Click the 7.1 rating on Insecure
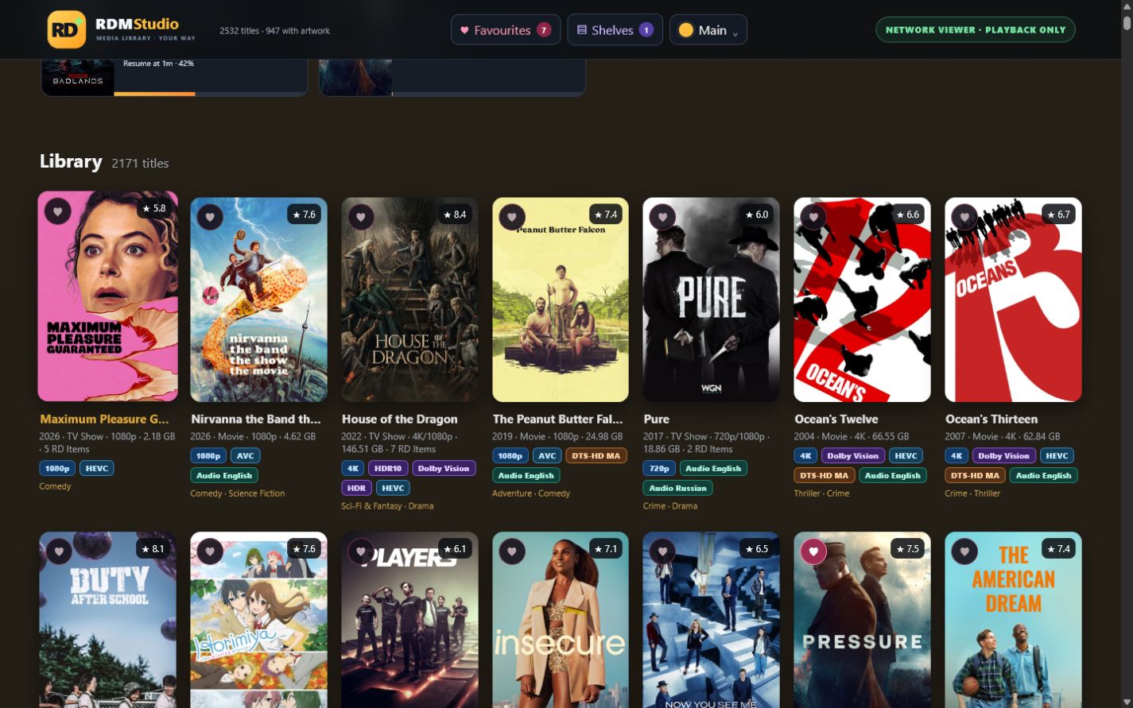This screenshot has width=1133, height=708. (606, 549)
